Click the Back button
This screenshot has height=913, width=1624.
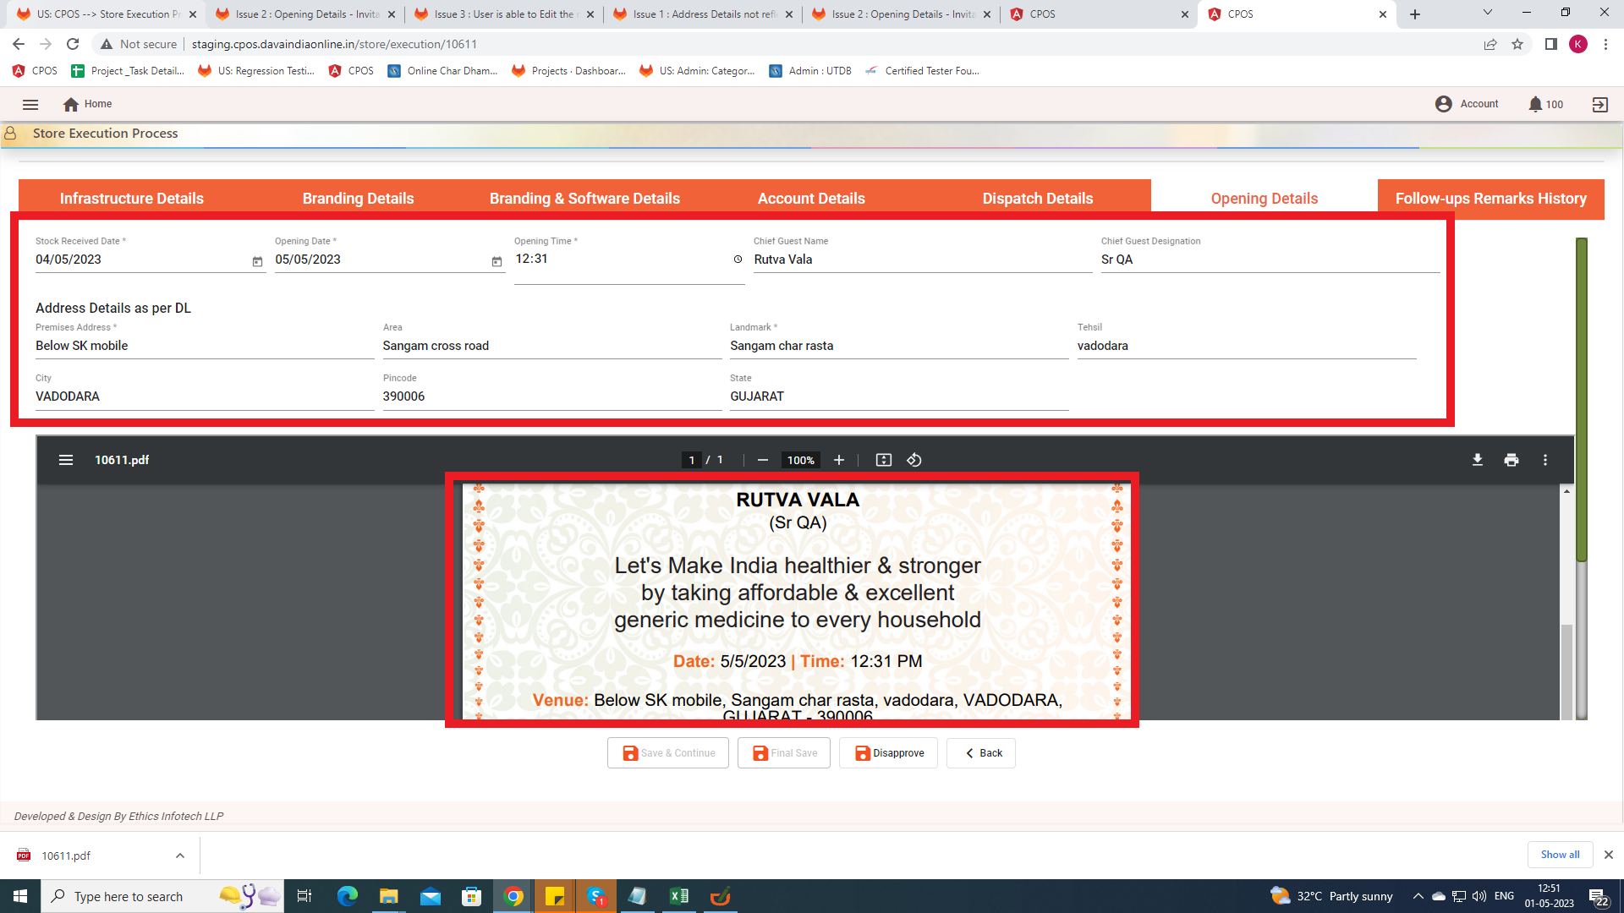click(981, 752)
